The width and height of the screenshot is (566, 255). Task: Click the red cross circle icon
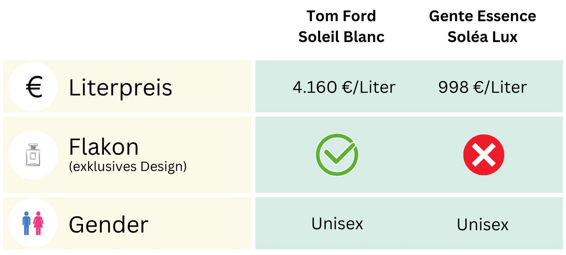483,155
